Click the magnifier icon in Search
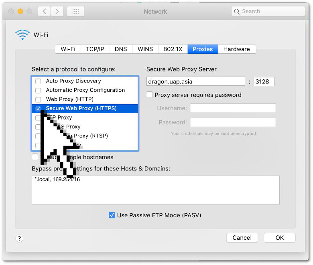313x265 pixels. click(237, 12)
